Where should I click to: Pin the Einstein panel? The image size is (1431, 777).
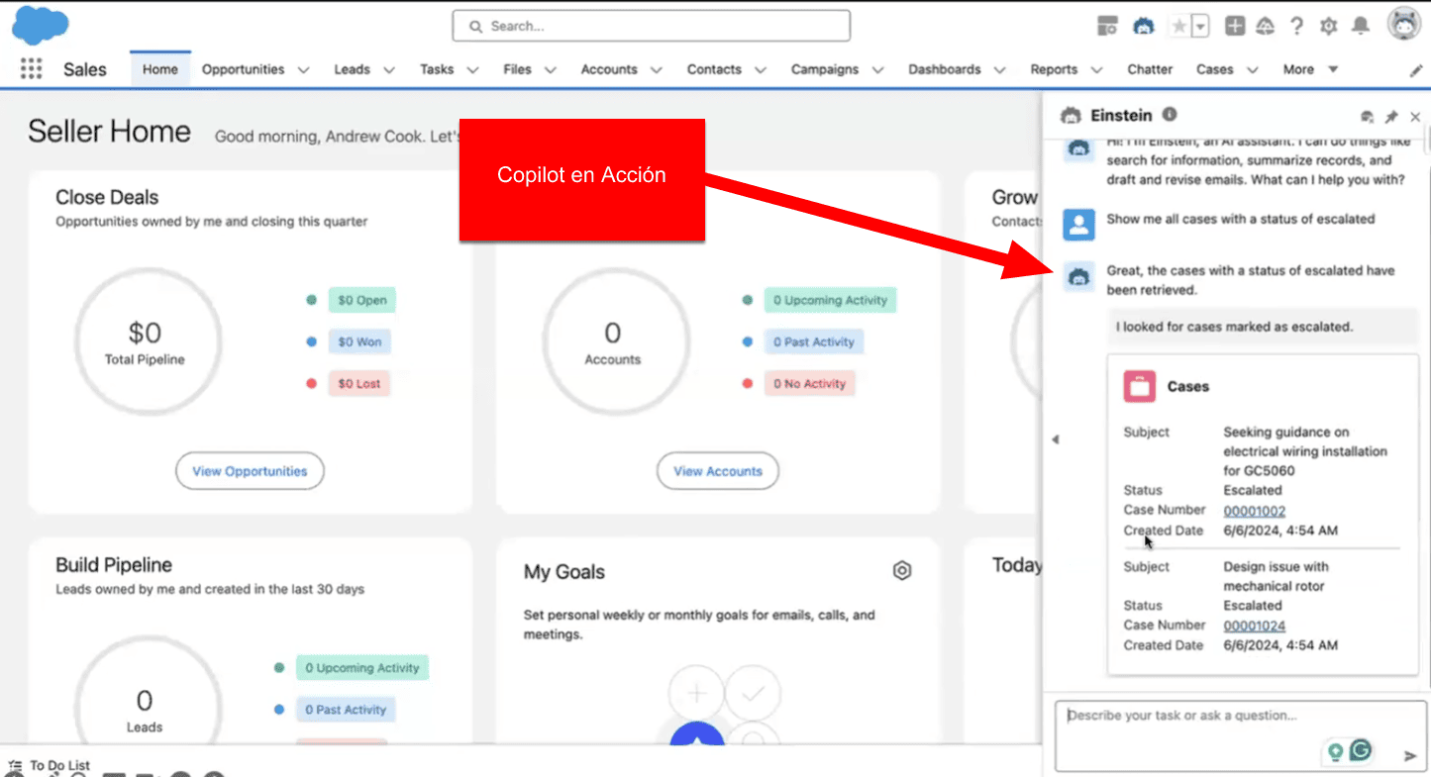(1391, 117)
